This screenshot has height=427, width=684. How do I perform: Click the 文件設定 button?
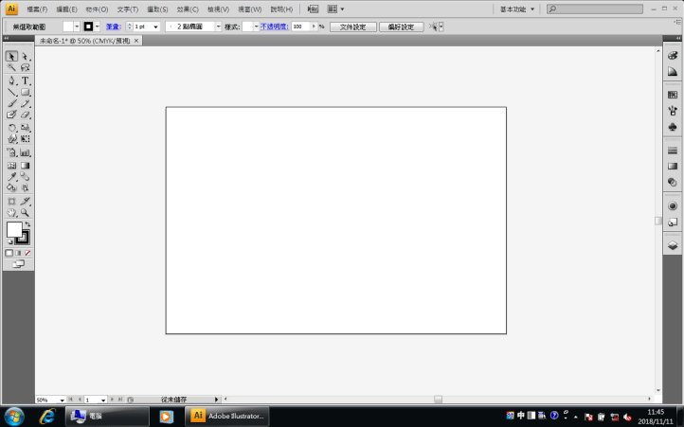(352, 27)
